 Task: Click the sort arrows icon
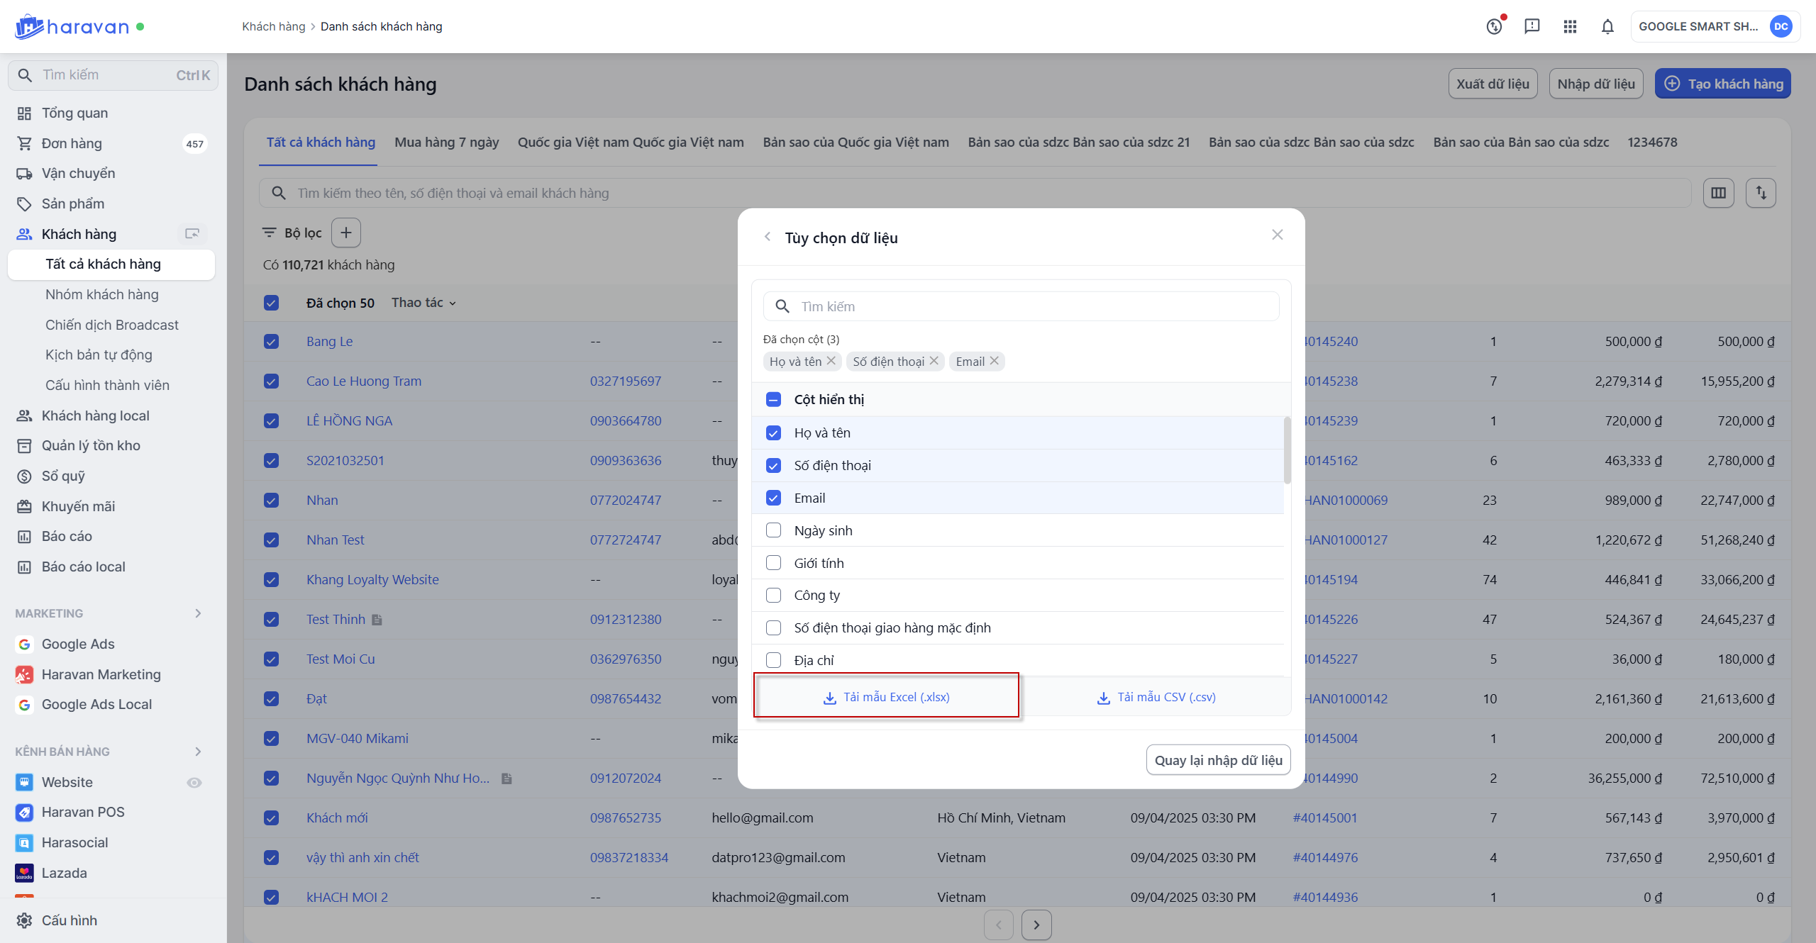point(1761,193)
